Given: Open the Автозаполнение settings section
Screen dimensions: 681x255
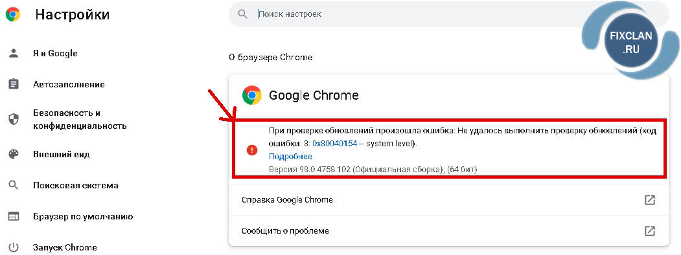Looking at the screenshot, I should [x=69, y=84].
